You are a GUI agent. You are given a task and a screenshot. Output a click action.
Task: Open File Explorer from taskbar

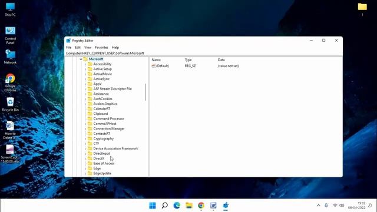(x=189, y=206)
